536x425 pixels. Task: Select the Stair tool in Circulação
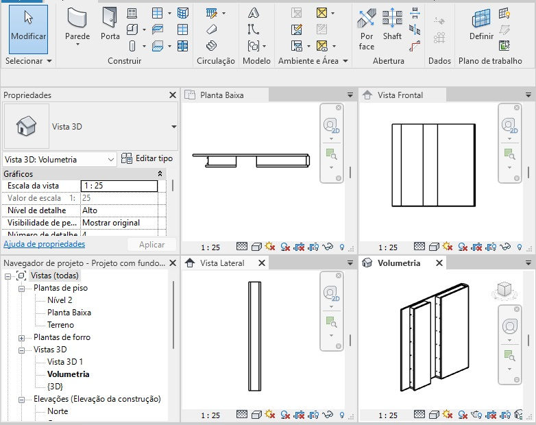click(x=212, y=45)
